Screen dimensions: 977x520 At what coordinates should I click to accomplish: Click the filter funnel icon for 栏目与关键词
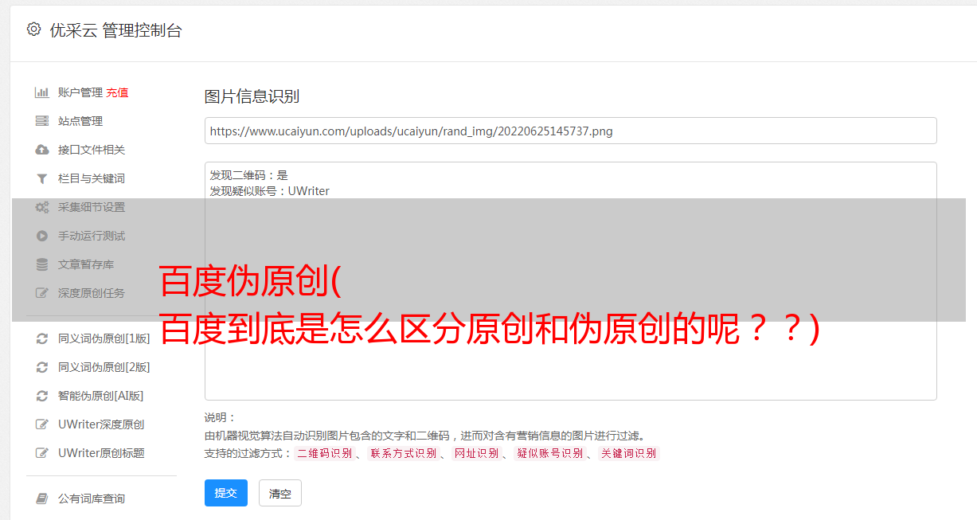tap(42, 178)
